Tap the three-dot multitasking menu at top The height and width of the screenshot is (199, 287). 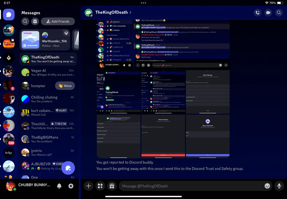[143, 3]
